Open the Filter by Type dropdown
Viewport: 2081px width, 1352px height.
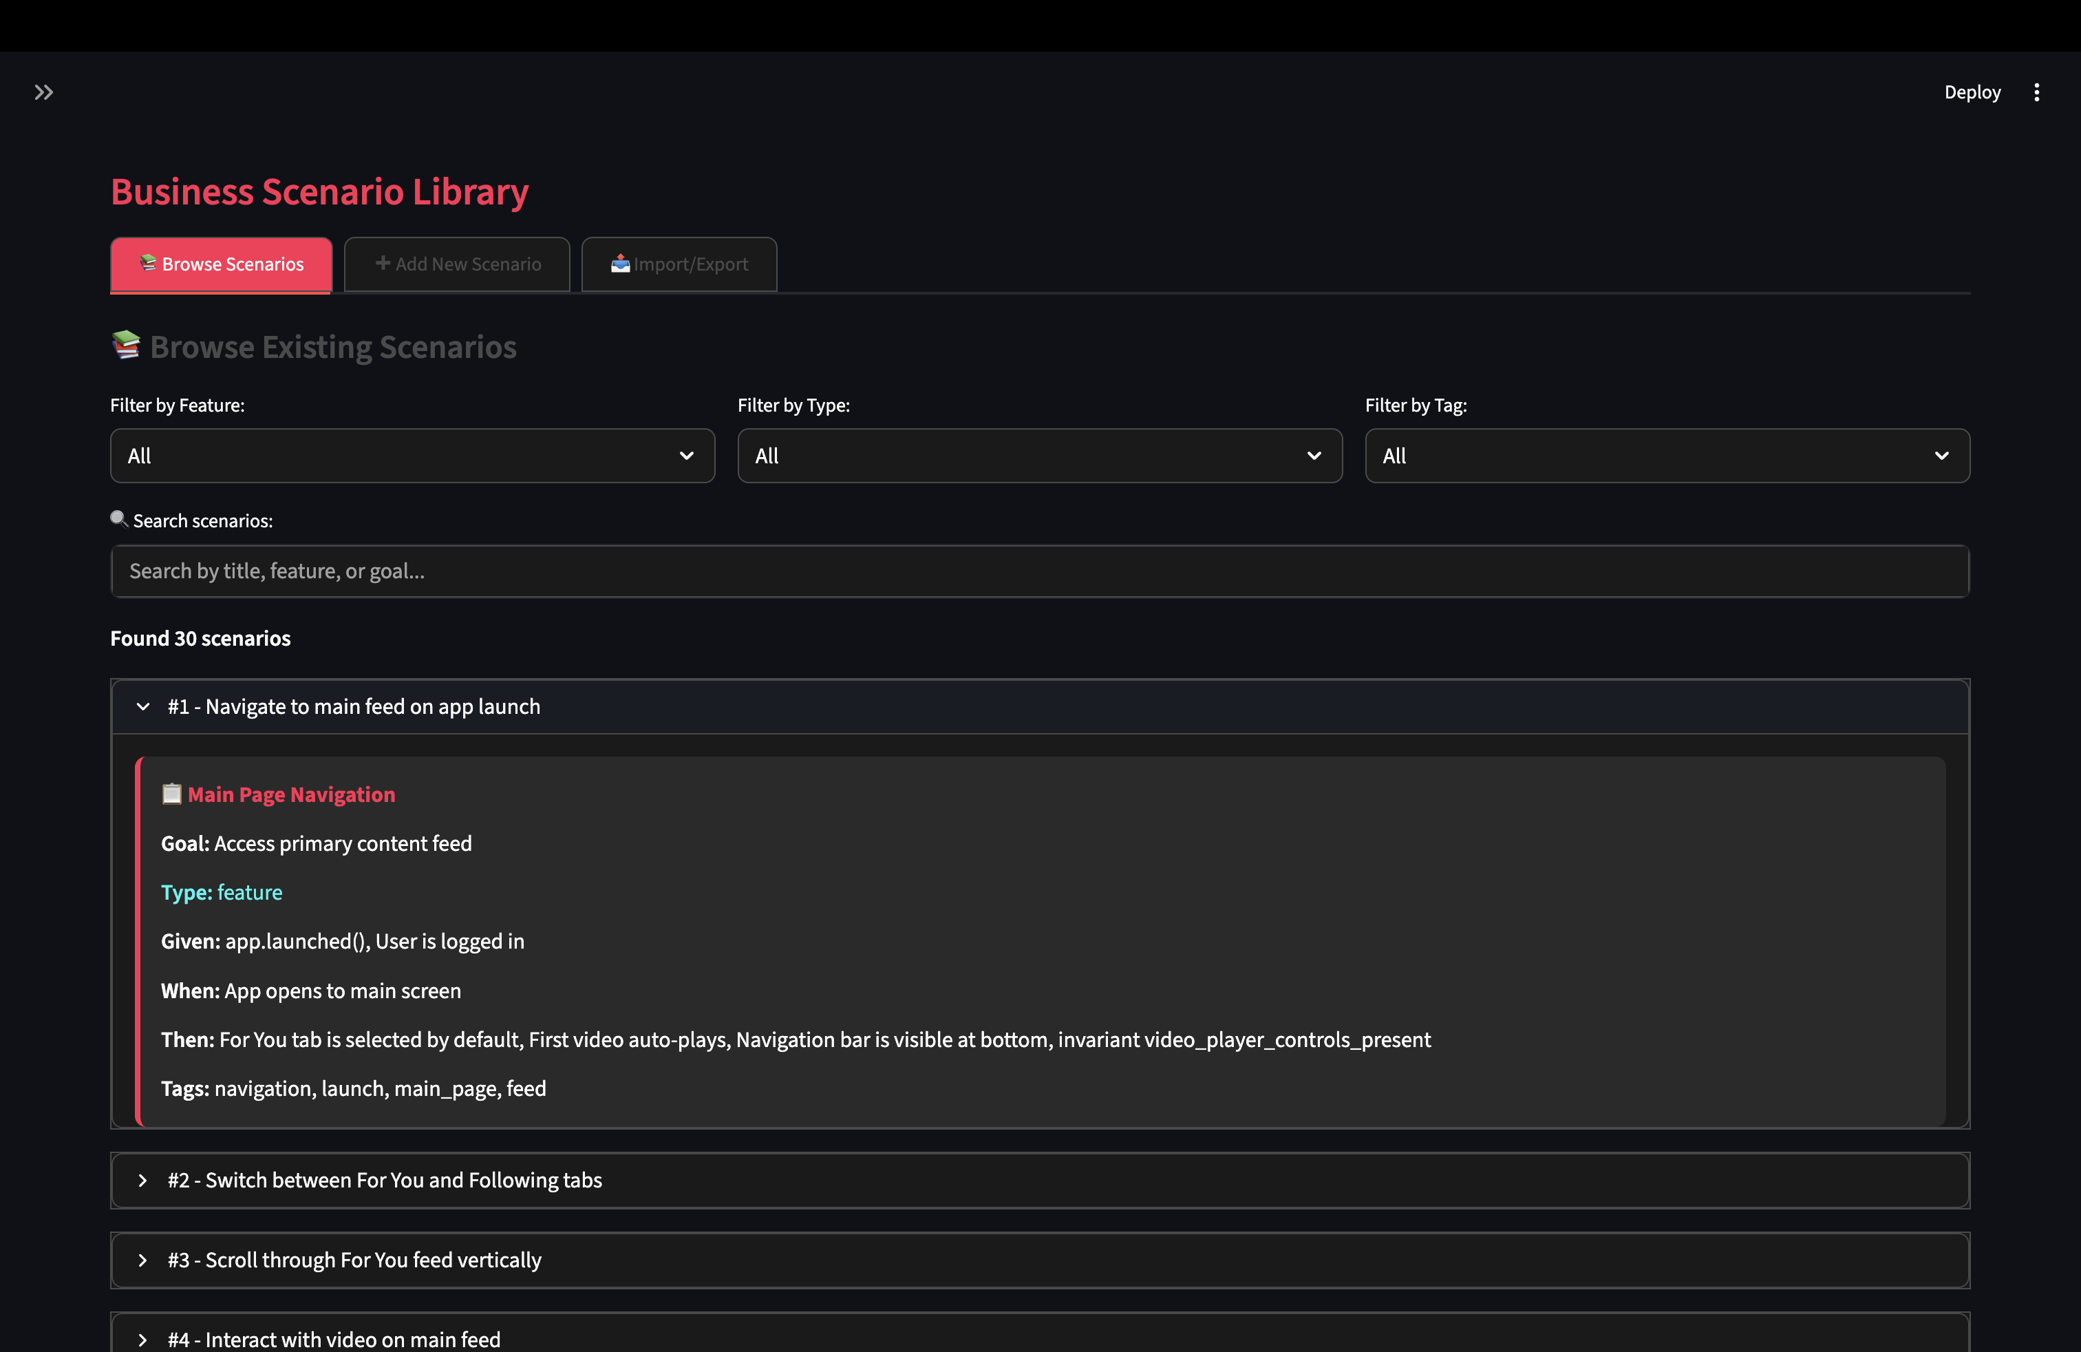[1038, 456]
